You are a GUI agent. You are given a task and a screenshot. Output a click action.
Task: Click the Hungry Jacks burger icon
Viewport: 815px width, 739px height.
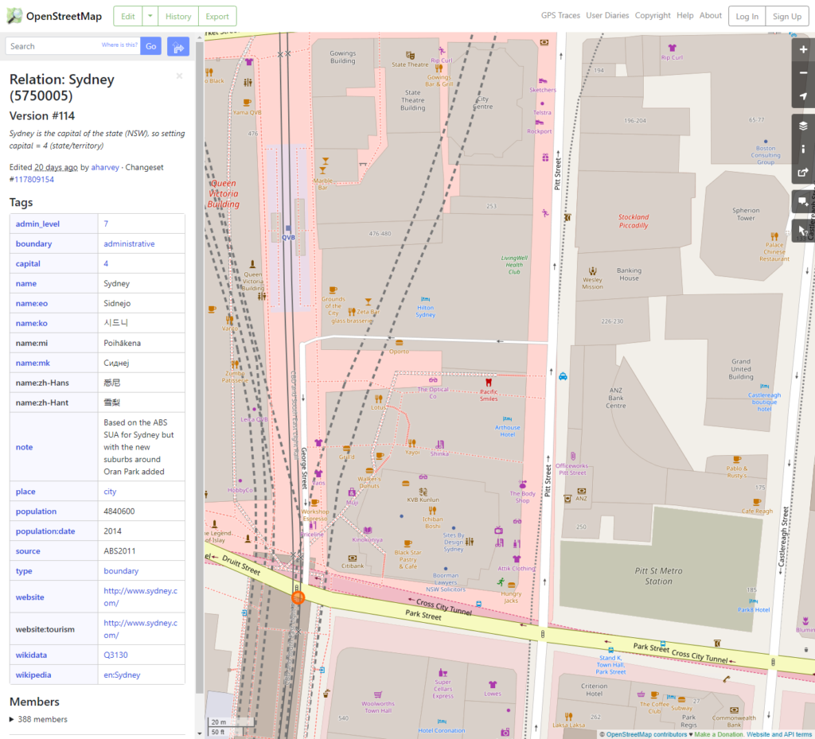(512, 585)
